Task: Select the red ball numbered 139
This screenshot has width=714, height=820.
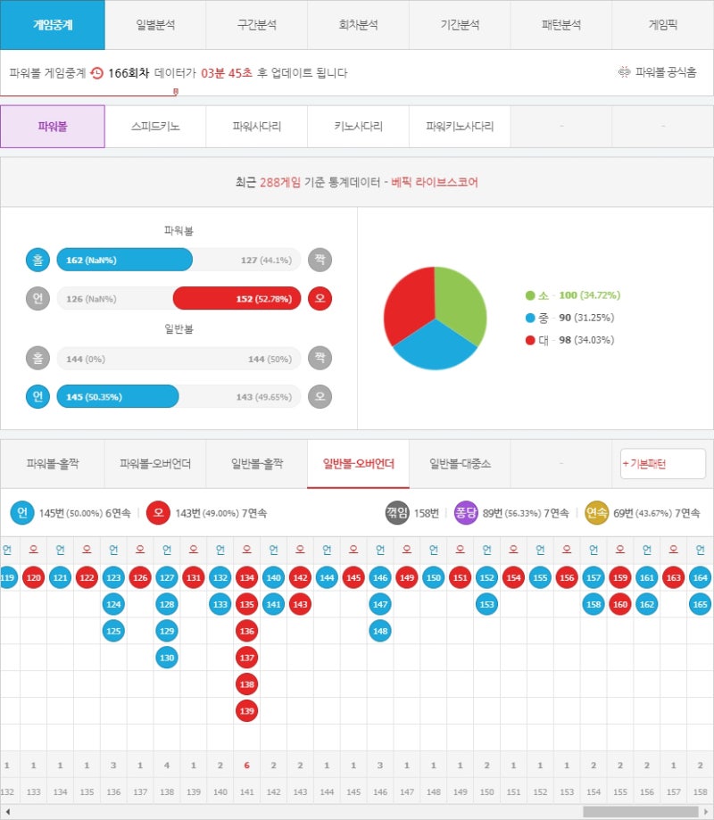Action: tap(247, 711)
